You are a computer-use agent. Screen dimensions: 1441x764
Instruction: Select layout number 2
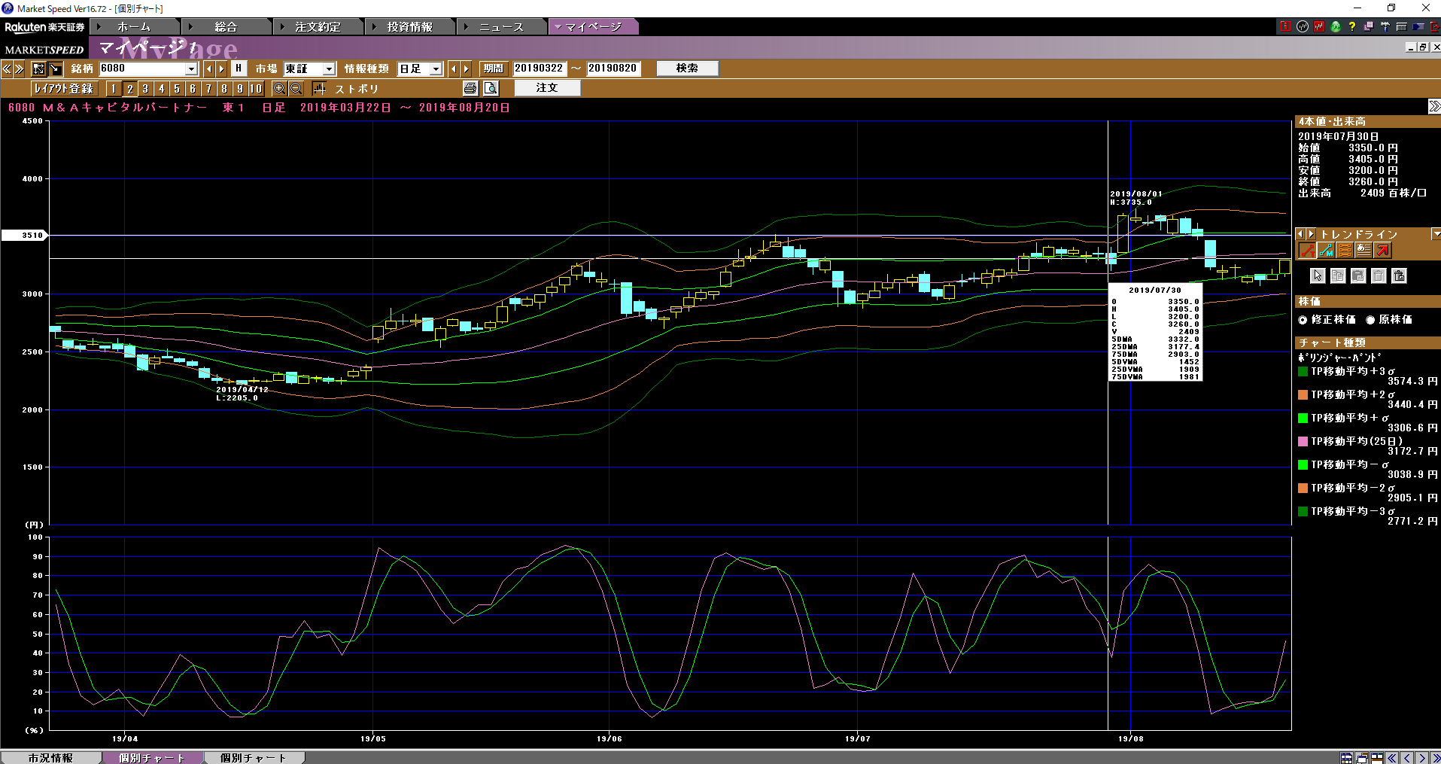[129, 88]
